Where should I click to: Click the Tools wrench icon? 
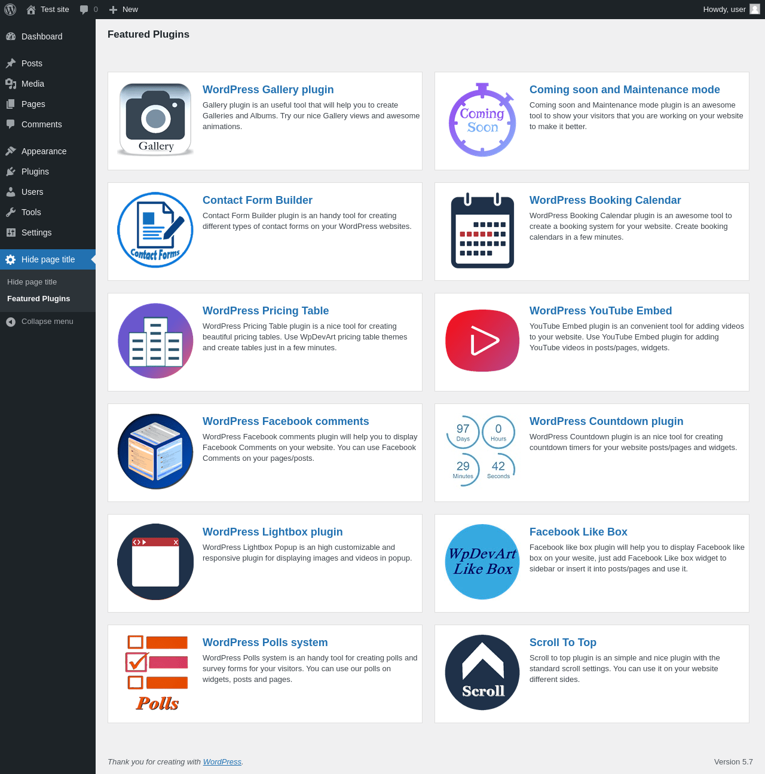11,212
